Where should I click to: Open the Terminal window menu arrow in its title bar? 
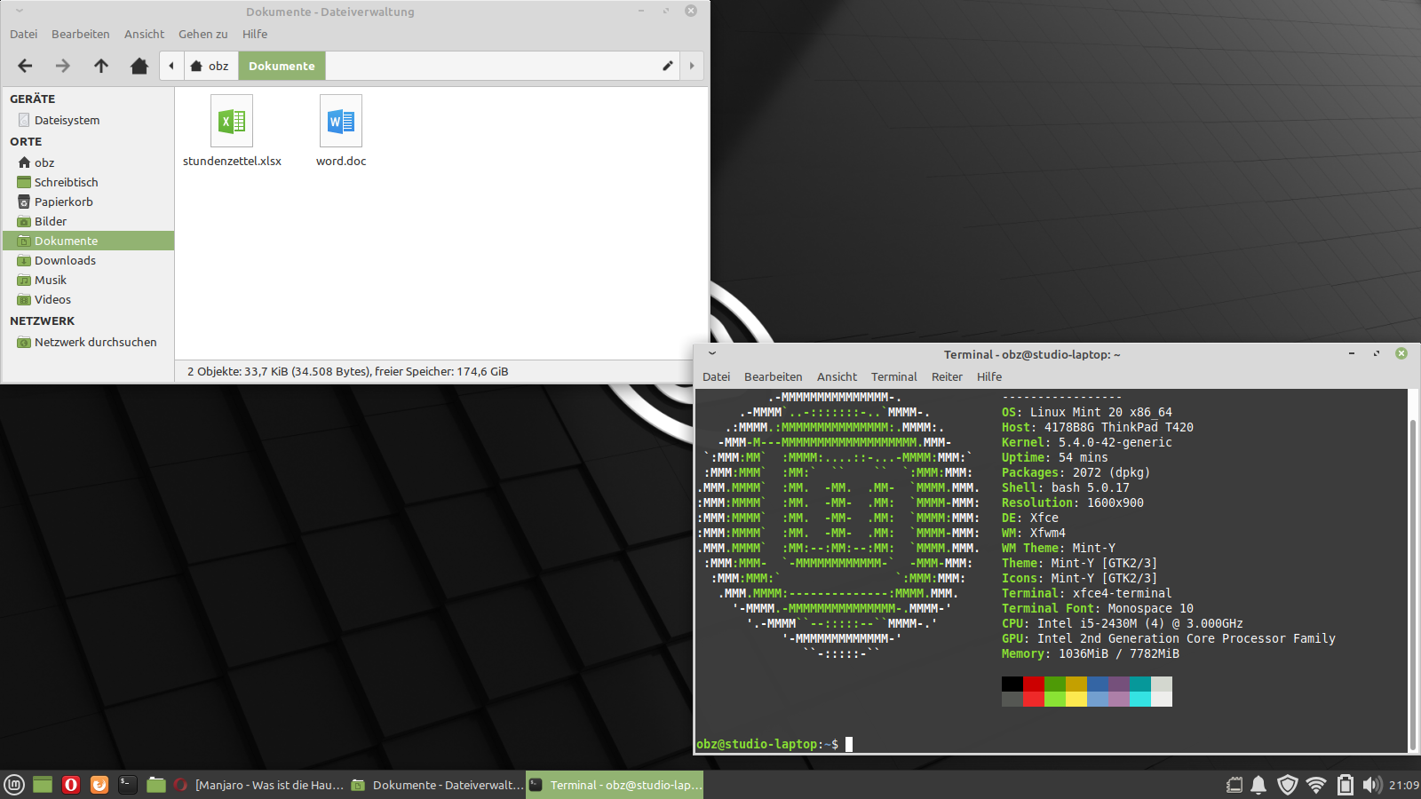pyautogui.click(x=712, y=353)
